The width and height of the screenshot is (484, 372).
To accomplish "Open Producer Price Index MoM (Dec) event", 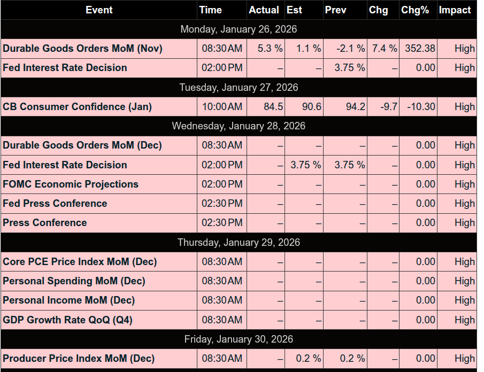I will [79, 359].
